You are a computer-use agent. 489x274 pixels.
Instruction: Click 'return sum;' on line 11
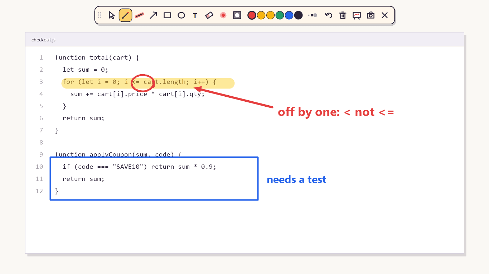tap(83, 179)
